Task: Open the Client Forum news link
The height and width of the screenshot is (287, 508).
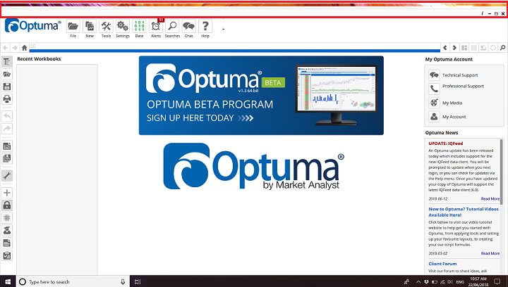Action: tap(442, 264)
